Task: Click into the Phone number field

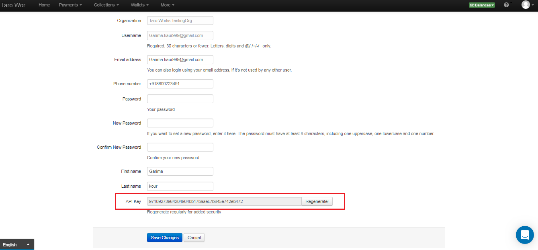Action: click(x=180, y=84)
